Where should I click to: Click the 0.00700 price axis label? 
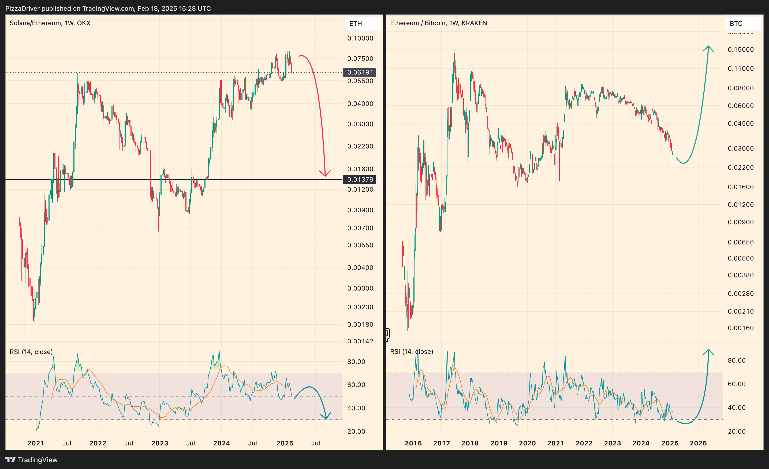(360, 228)
